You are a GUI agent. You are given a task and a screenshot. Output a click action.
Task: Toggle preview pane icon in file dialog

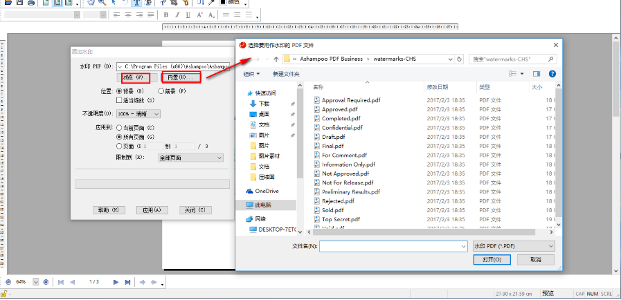coord(537,74)
